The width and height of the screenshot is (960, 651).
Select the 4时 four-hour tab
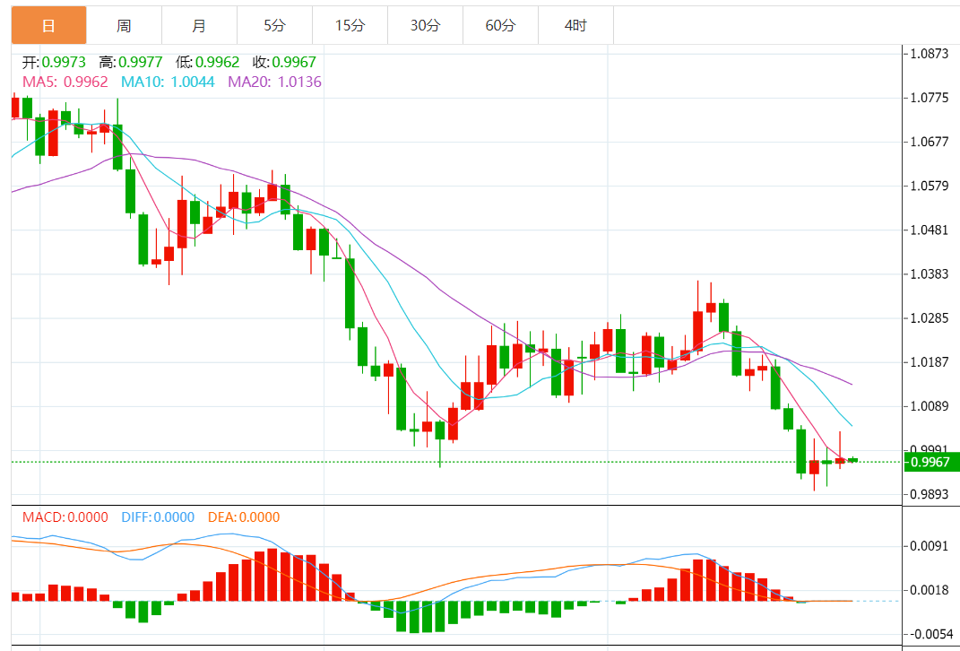click(x=576, y=25)
